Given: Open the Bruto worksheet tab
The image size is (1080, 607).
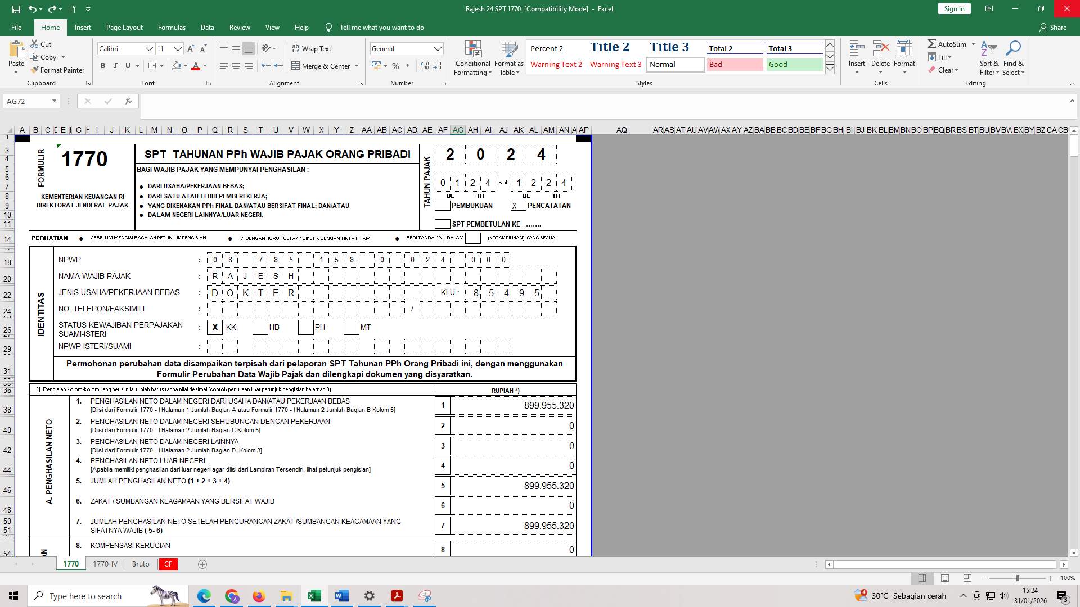Looking at the screenshot, I should 140,564.
